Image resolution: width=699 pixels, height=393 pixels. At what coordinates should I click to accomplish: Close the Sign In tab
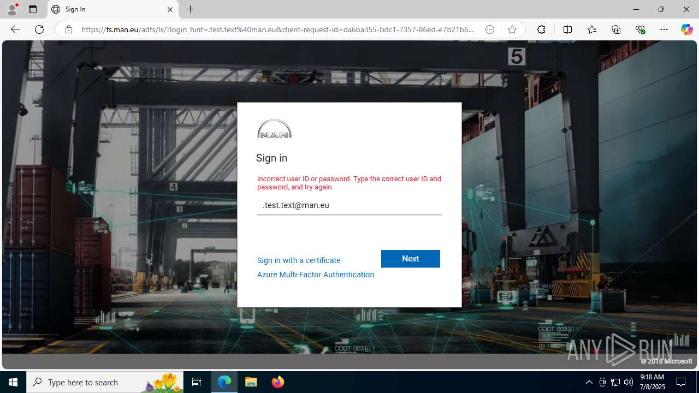point(170,9)
